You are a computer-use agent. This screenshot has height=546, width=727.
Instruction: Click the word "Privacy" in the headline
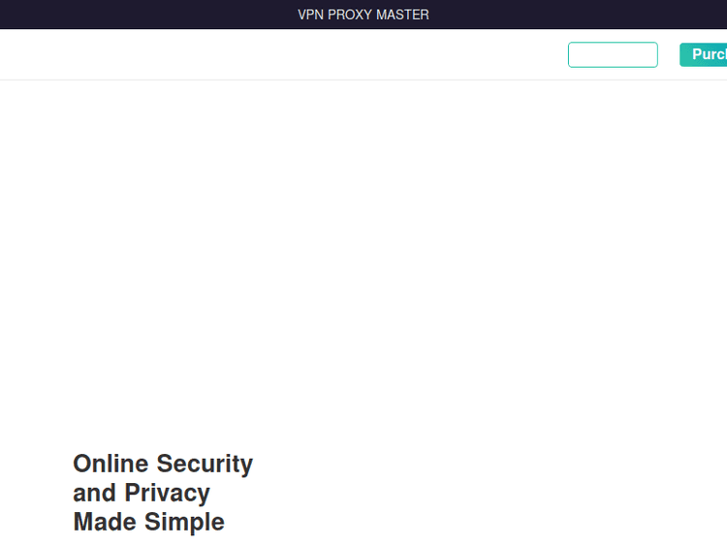click(167, 494)
